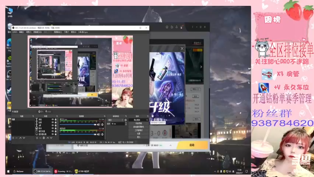Toggle visibility eye of the image source
Viewport: 314px width, 177px height.
(53, 128)
